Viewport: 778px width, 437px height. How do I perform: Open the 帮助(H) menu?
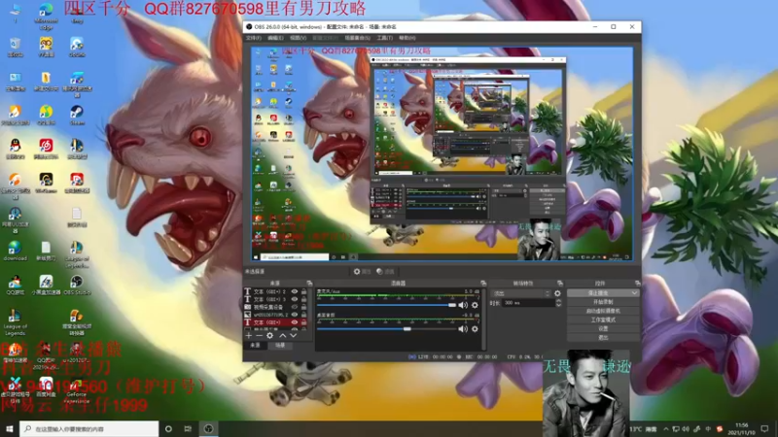[x=407, y=38]
